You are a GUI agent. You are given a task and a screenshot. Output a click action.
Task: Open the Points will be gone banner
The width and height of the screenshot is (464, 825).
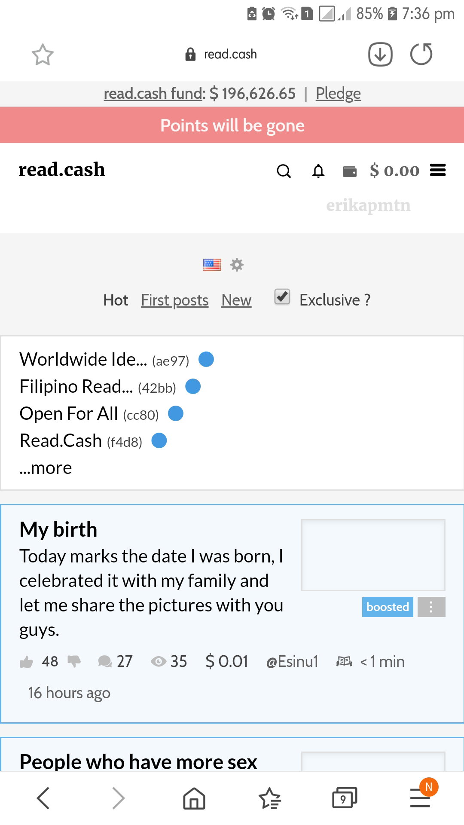(x=232, y=125)
